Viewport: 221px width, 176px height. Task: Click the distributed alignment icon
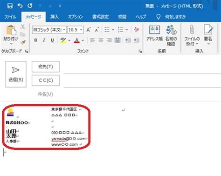[x=117, y=40]
